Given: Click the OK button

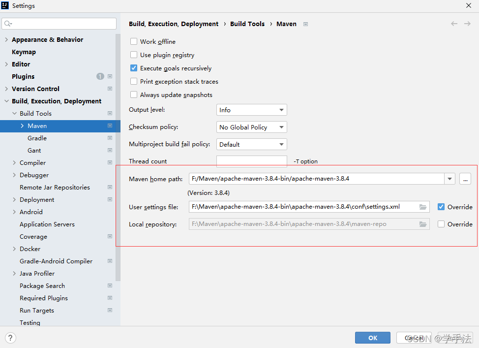Looking at the screenshot, I should point(373,338).
